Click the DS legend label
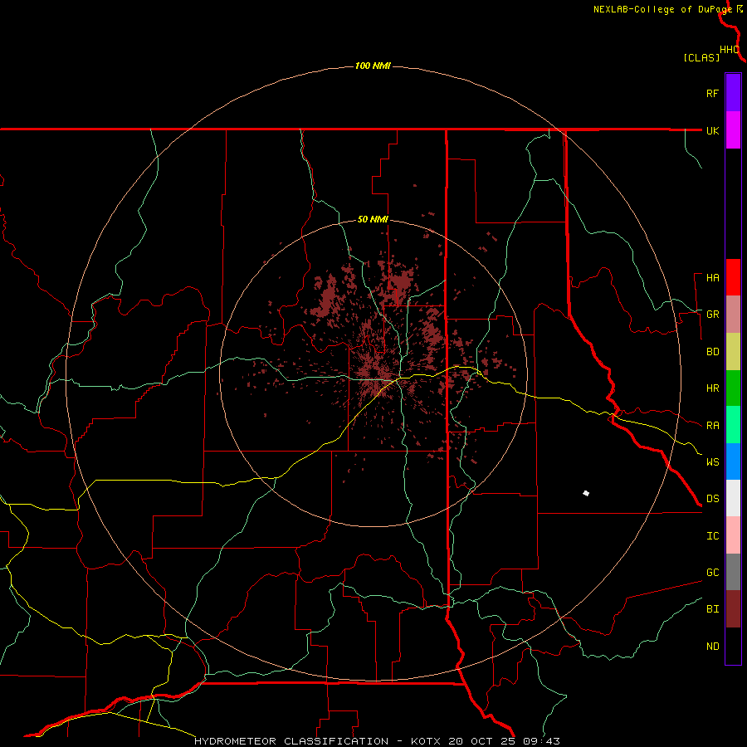The width and height of the screenshot is (747, 747). (713, 498)
